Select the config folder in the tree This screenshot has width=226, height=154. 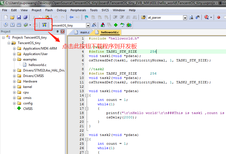click(x=28, y=103)
